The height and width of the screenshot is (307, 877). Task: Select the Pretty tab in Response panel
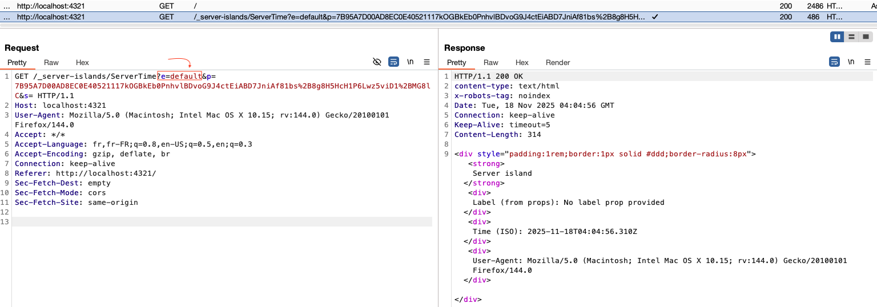[x=457, y=63]
